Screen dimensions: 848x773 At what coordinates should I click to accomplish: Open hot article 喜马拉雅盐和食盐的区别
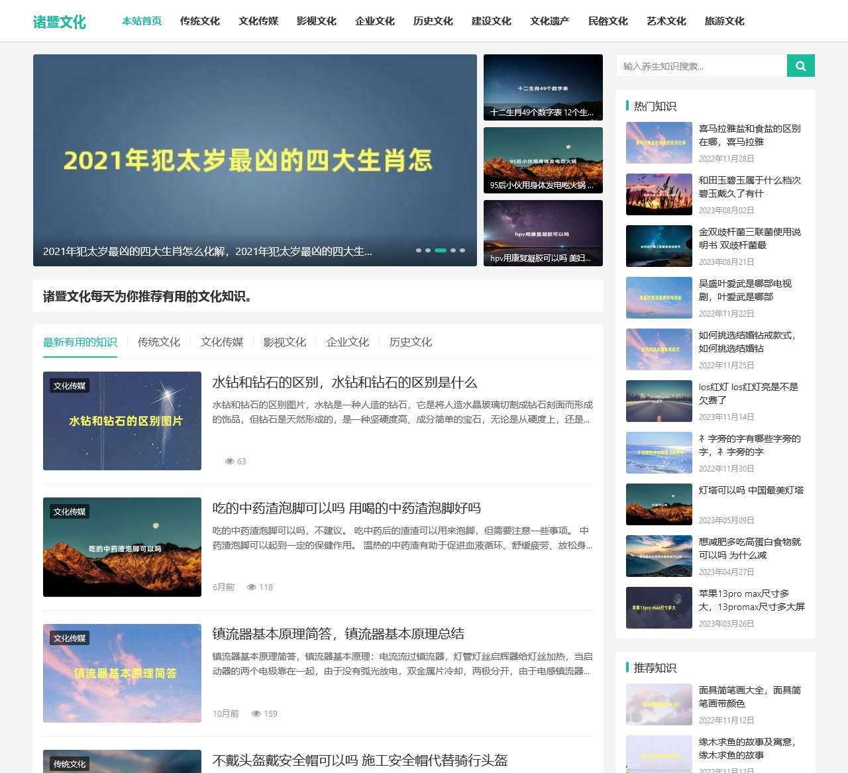coord(750,135)
